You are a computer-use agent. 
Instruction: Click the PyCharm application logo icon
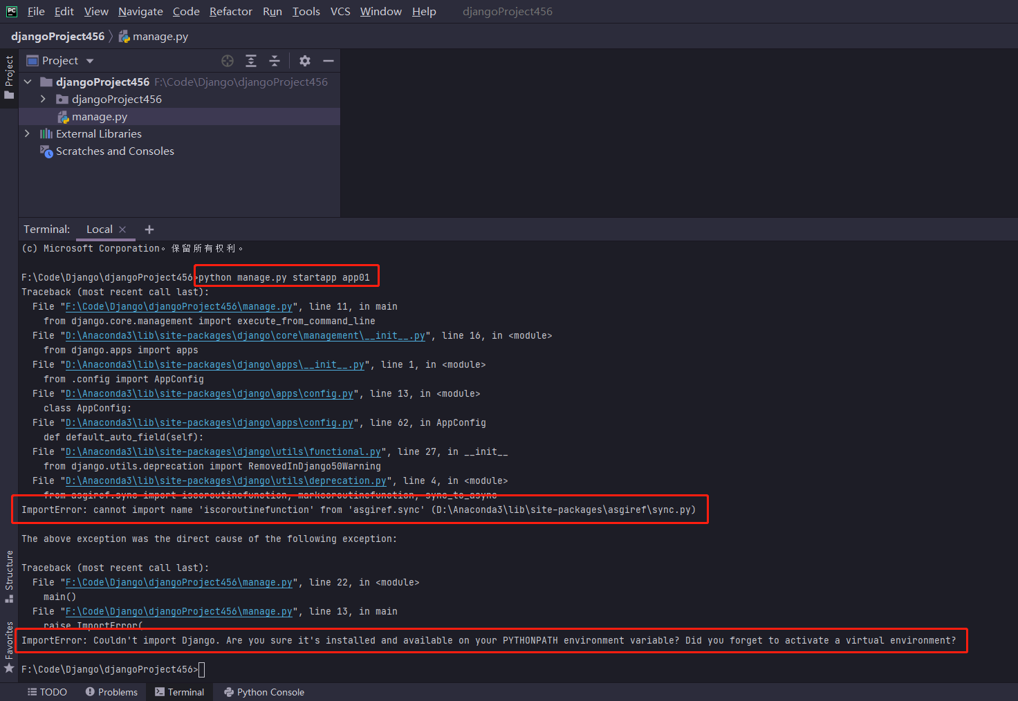[x=12, y=11]
